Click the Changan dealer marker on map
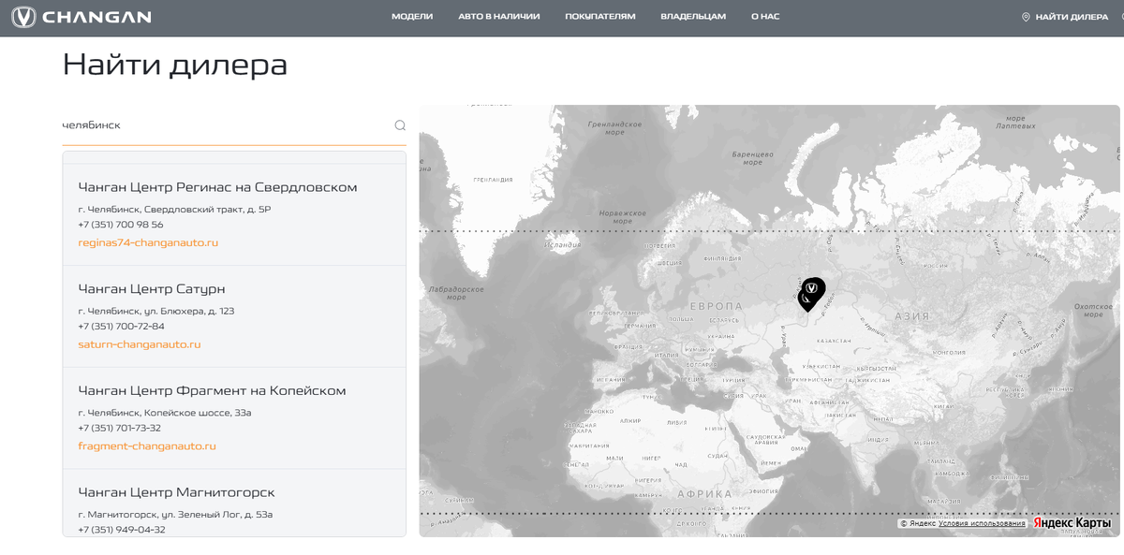Viewport: 1124px width, 555px height. pyautogui.click(x=812, y=289)
